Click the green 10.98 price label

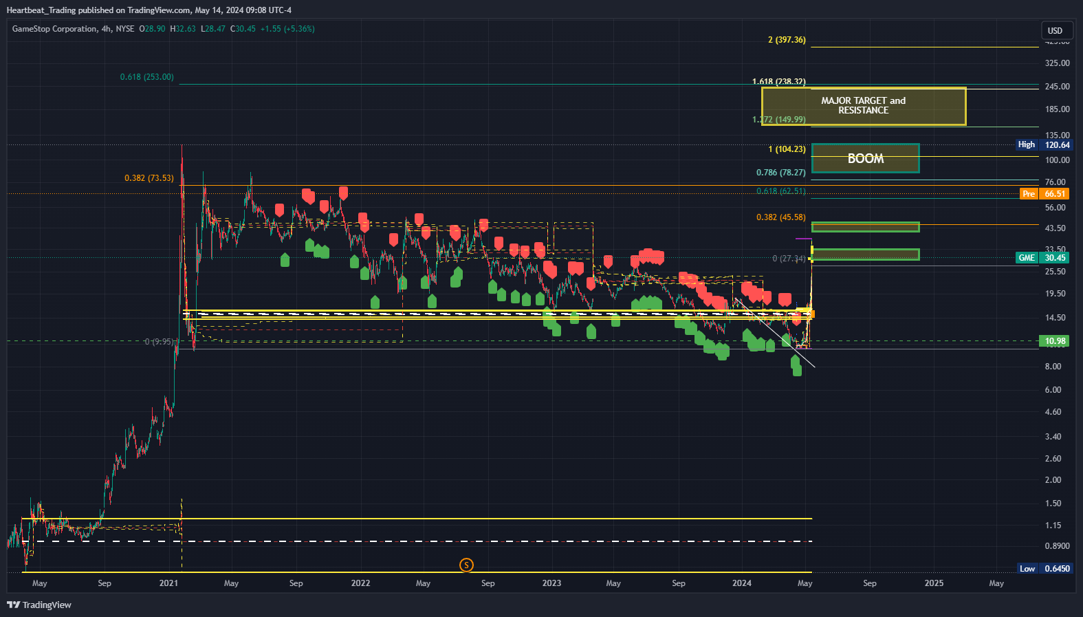1055,341
